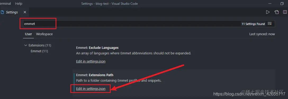Switch to the Workspace settings tab

(44, 34)
